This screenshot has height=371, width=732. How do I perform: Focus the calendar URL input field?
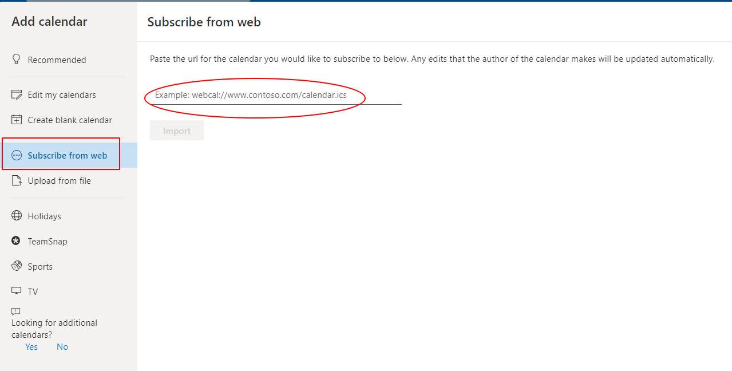(276, 95)
